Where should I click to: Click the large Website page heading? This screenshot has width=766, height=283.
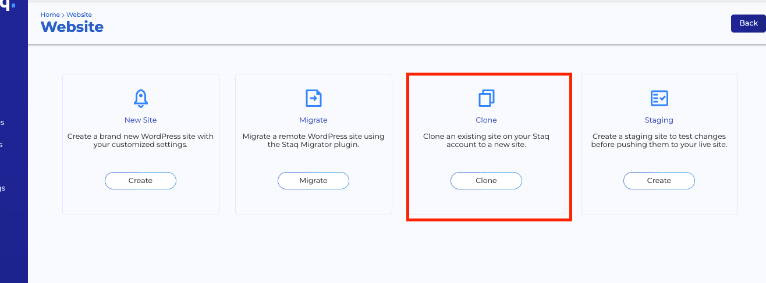pyautogui.click(x=72, y=27)
